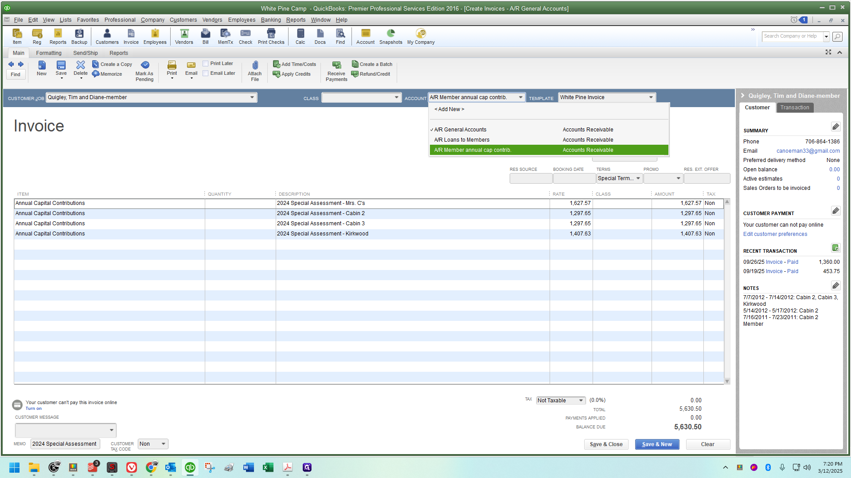This screenshot has width=851, height=478.
Task: Open Word from the taskbar
Action: point(248,467)
